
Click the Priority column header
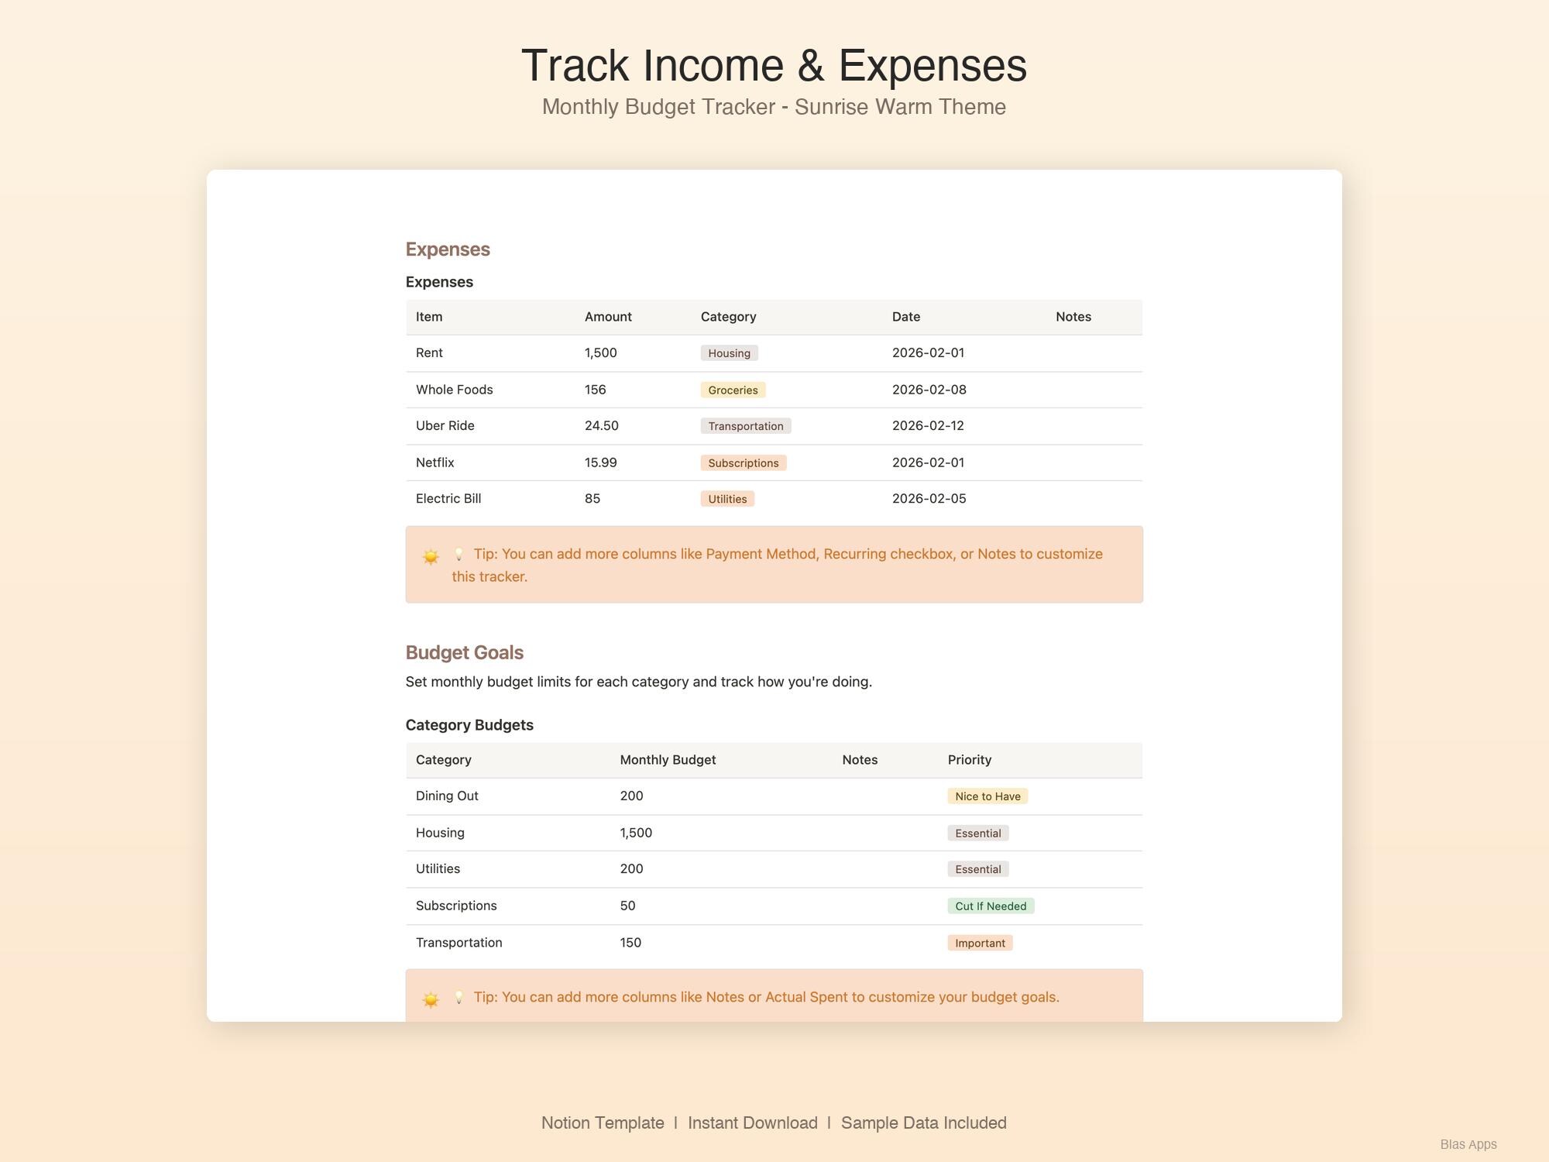tap(970, 760)
